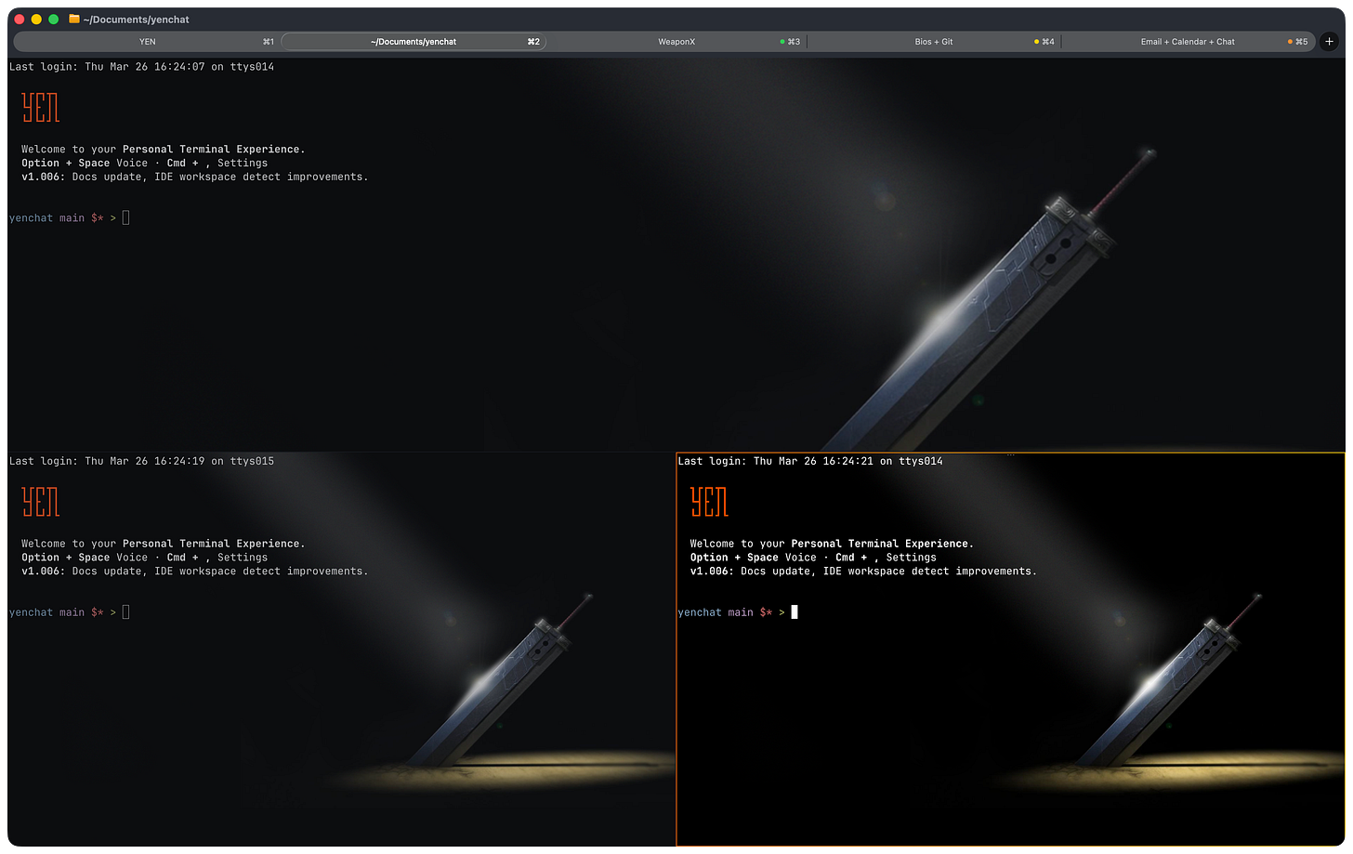Click the YEN logo in the bottom-right pane
This screenshot has height=854, width=1353.
click(709, 502)
